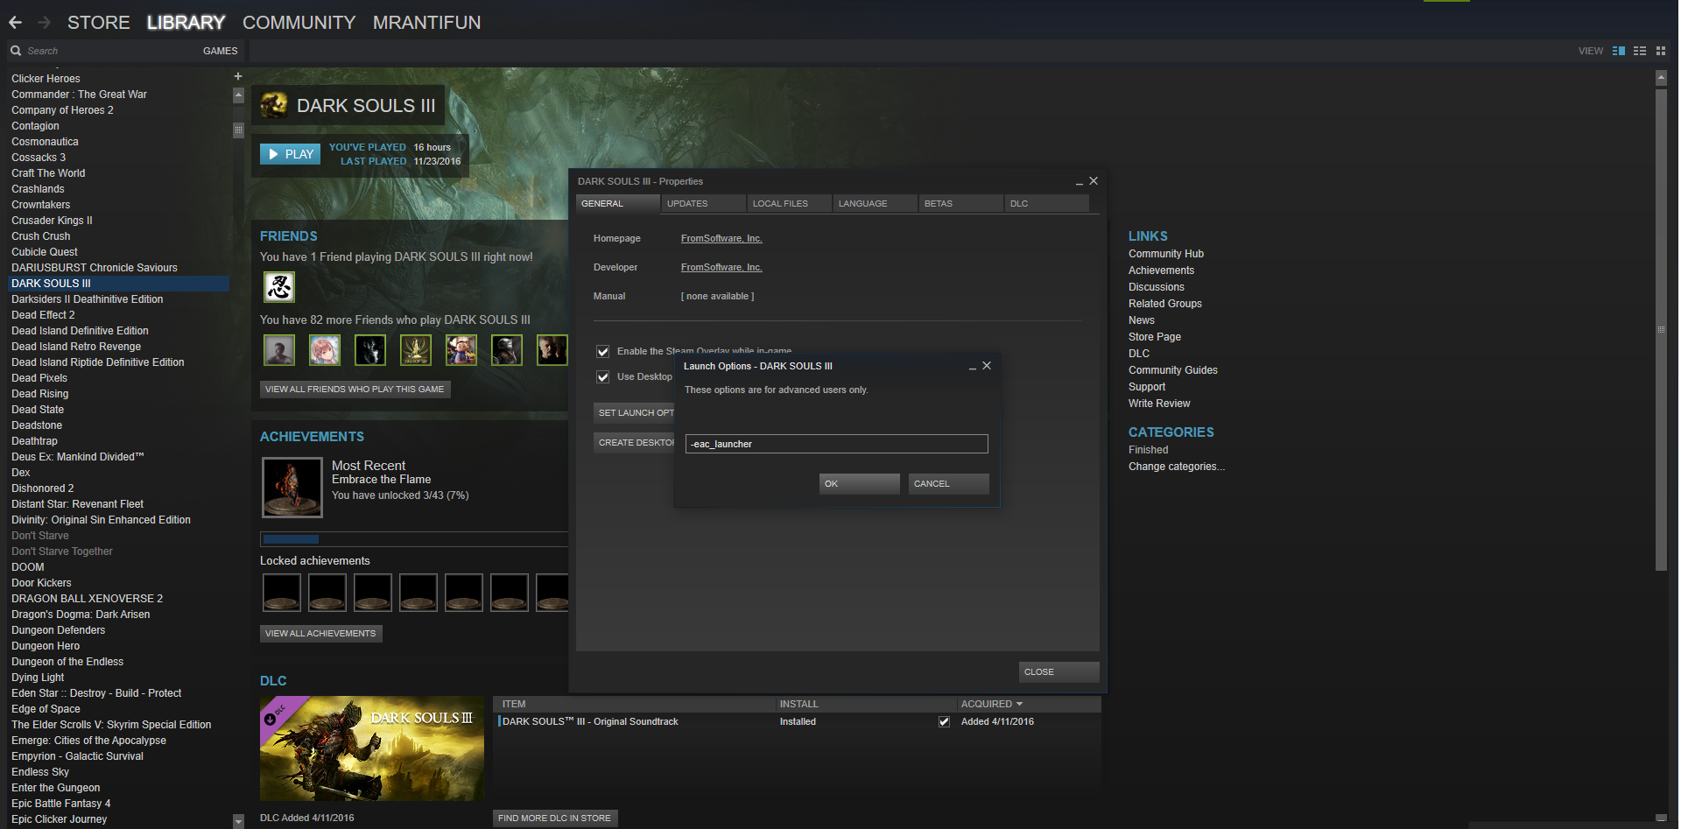Image resolution: width=1681 pixels, height=829 pixels.
Task: Click the add game plus icon
Action: point(237,77)
